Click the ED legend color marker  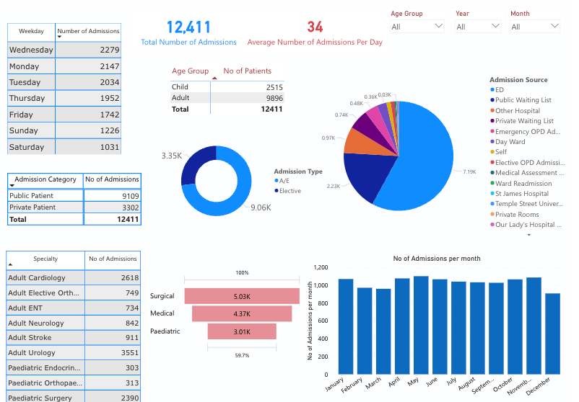pyautogui.click(x=492, y=90)
